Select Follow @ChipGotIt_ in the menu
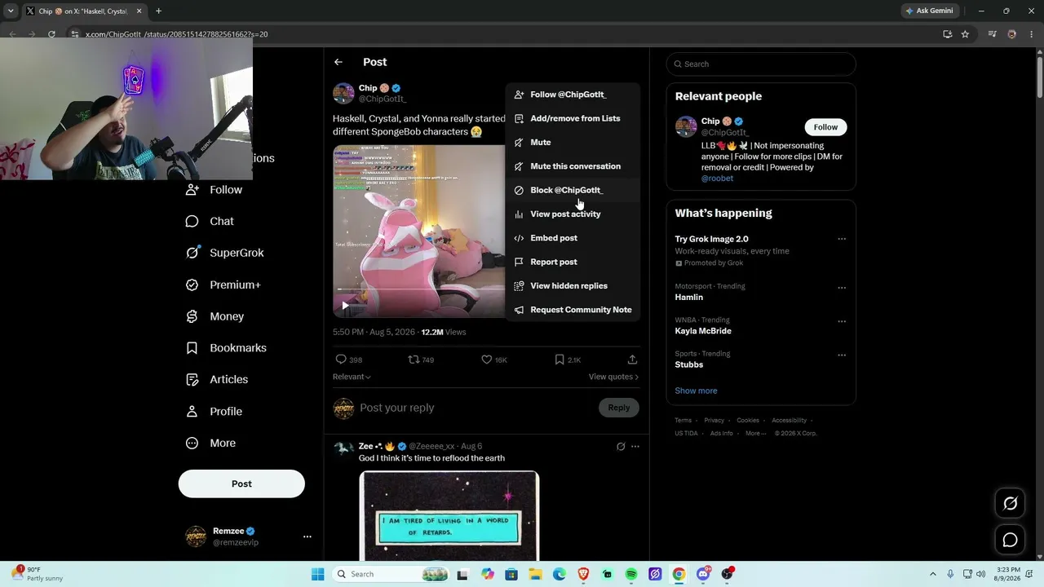 (573, 95)
